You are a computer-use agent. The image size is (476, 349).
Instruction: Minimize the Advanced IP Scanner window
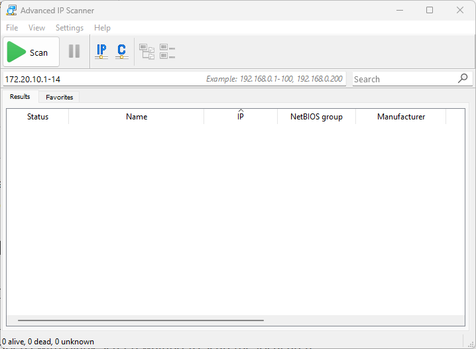pyautogui.click(x=400, y=11)
